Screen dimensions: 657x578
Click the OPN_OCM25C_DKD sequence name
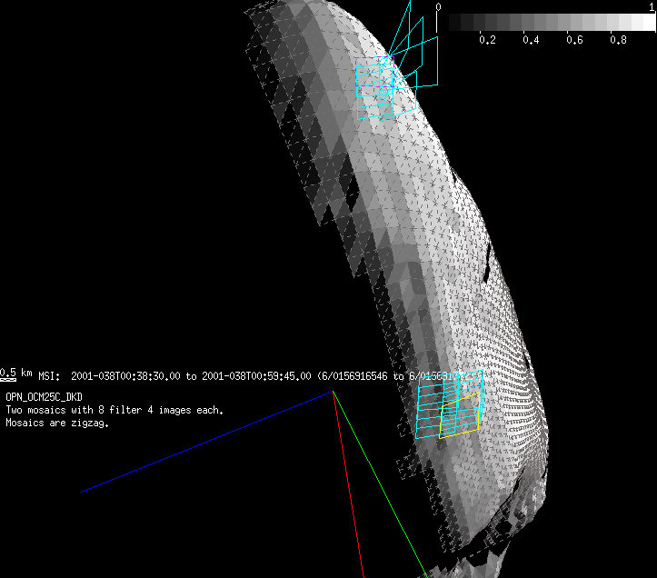coord(44,398)
